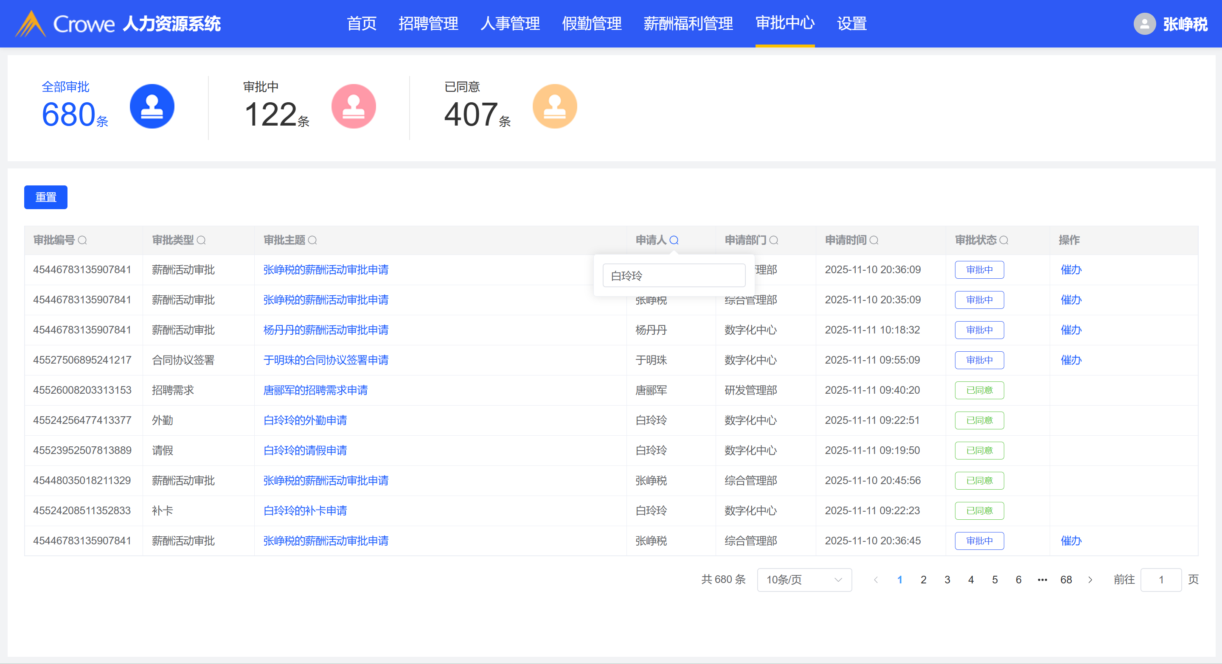
Task: Click pink stamp icon for 审批中
Action: coord(354,106)
